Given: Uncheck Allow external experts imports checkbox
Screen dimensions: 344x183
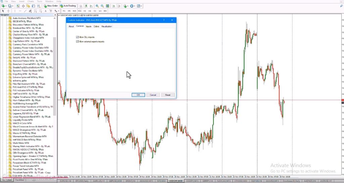Looking at the screenshot, I should 77,41.
